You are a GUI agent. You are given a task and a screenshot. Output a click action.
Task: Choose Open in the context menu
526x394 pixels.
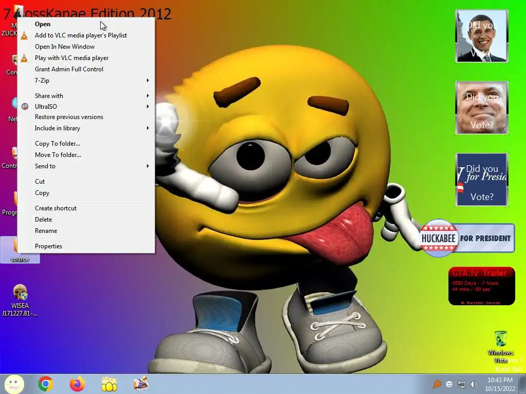(86, 24)
